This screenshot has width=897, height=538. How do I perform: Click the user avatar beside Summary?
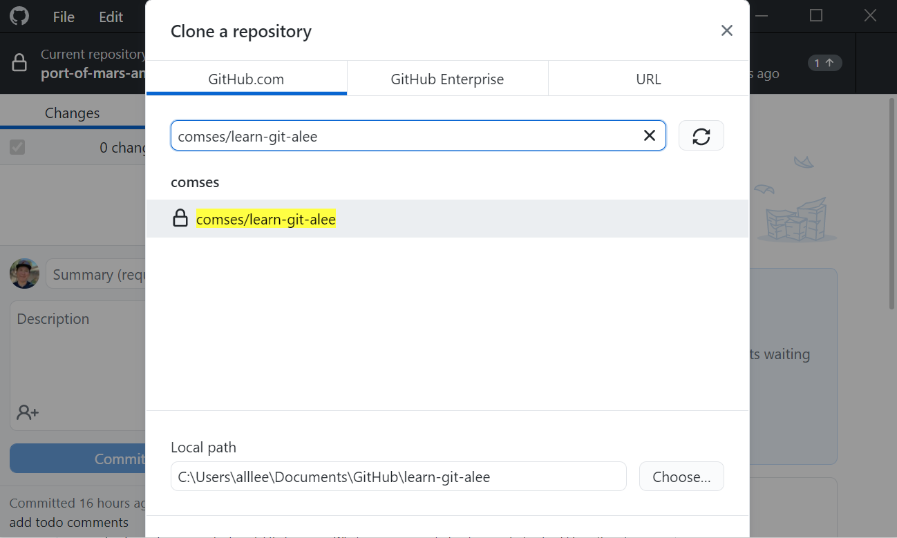pyautogui.click(x=24, y=273)
